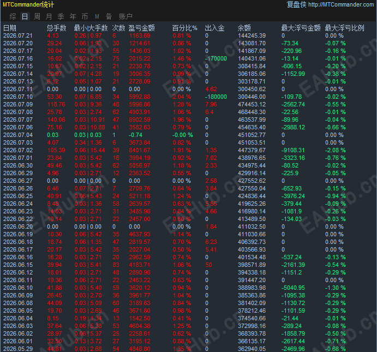This screenshot has width=377, height=352.
Task: Click profit amount 8902.59
Action: [140, 120]
